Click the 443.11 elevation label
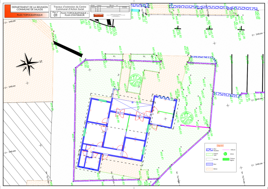This screenshot has width=268, height=189. click(158, 78)
